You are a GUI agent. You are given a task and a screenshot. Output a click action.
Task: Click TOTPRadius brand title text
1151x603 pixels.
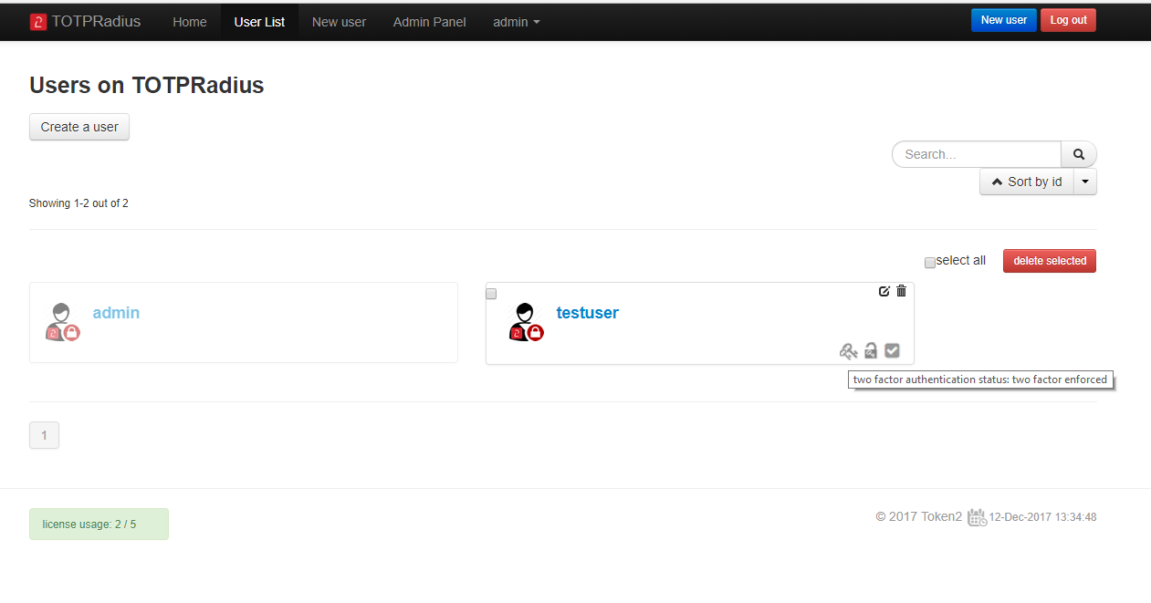(x=97, y=21)
